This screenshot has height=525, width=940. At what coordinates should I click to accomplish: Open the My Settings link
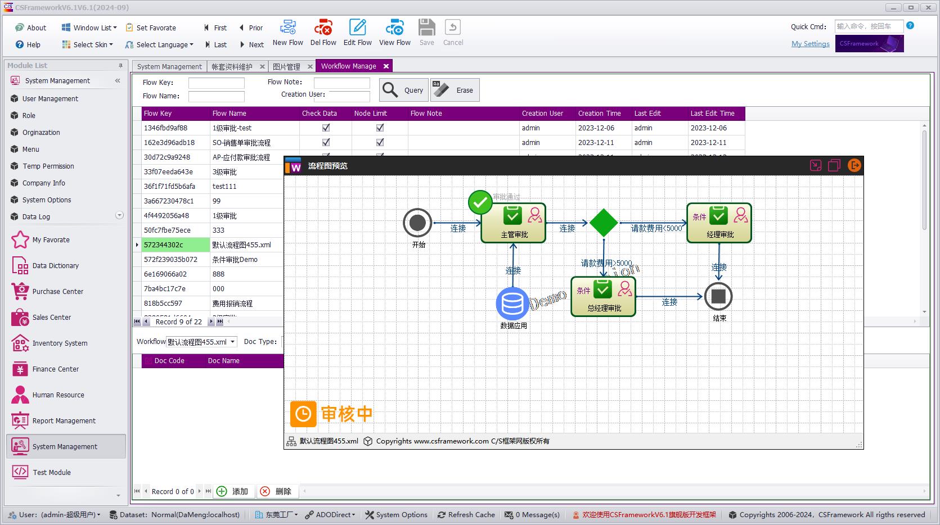click(x=810, y=44)
